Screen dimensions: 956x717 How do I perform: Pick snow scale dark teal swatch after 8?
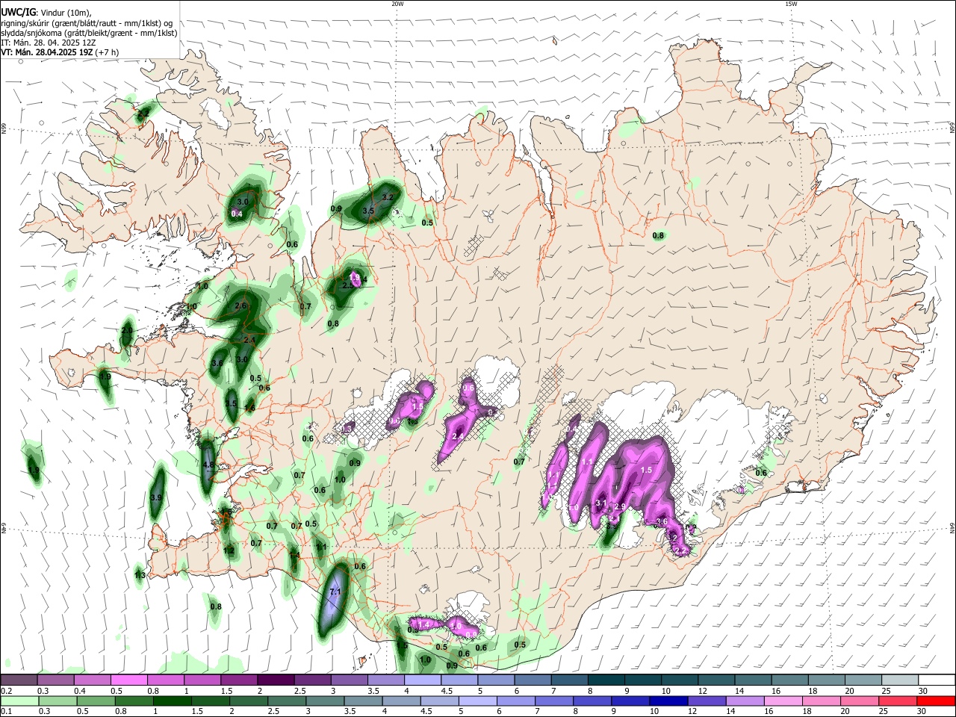606,680
